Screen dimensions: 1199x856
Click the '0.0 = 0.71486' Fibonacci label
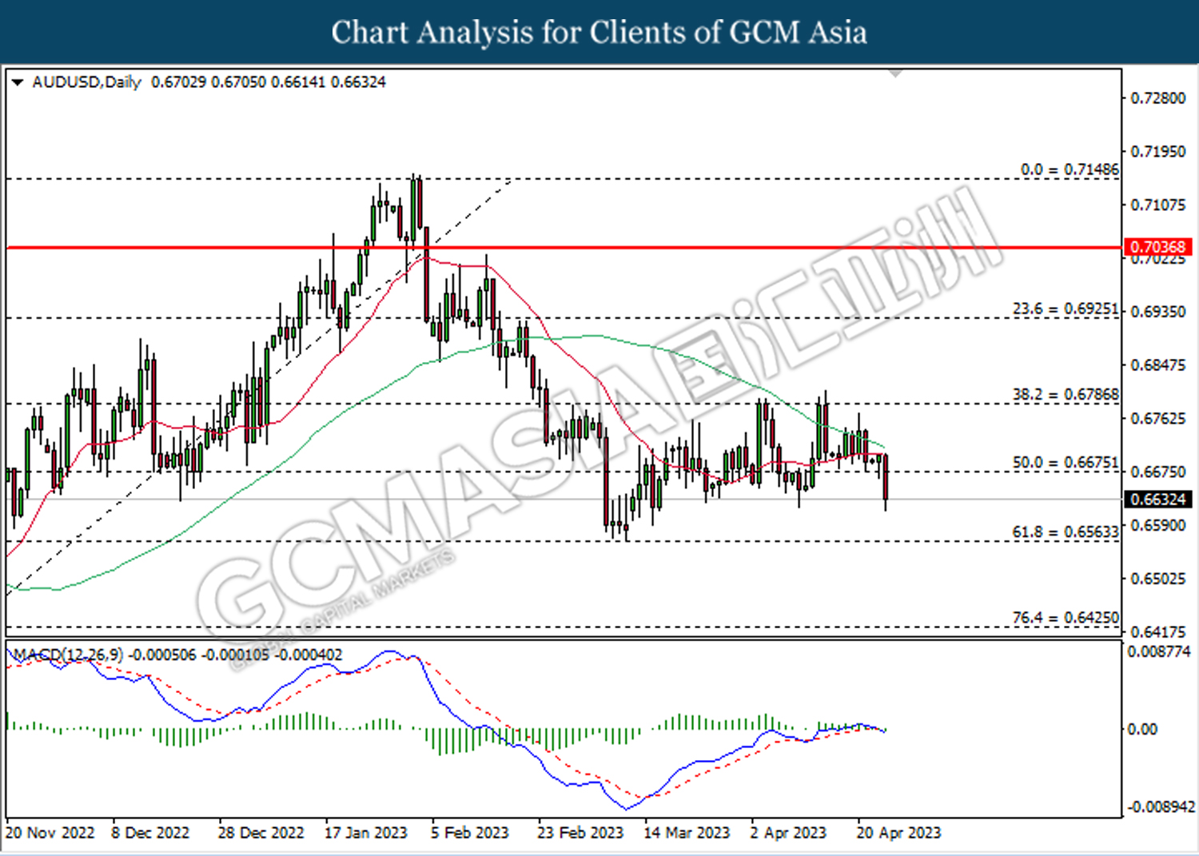pyautogui.click(x=1070, y=169)
